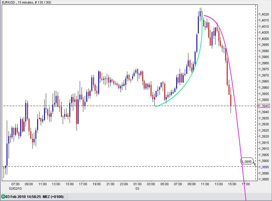
Task: Click the vertical dashed line near price axis
Action: (256, 89)
